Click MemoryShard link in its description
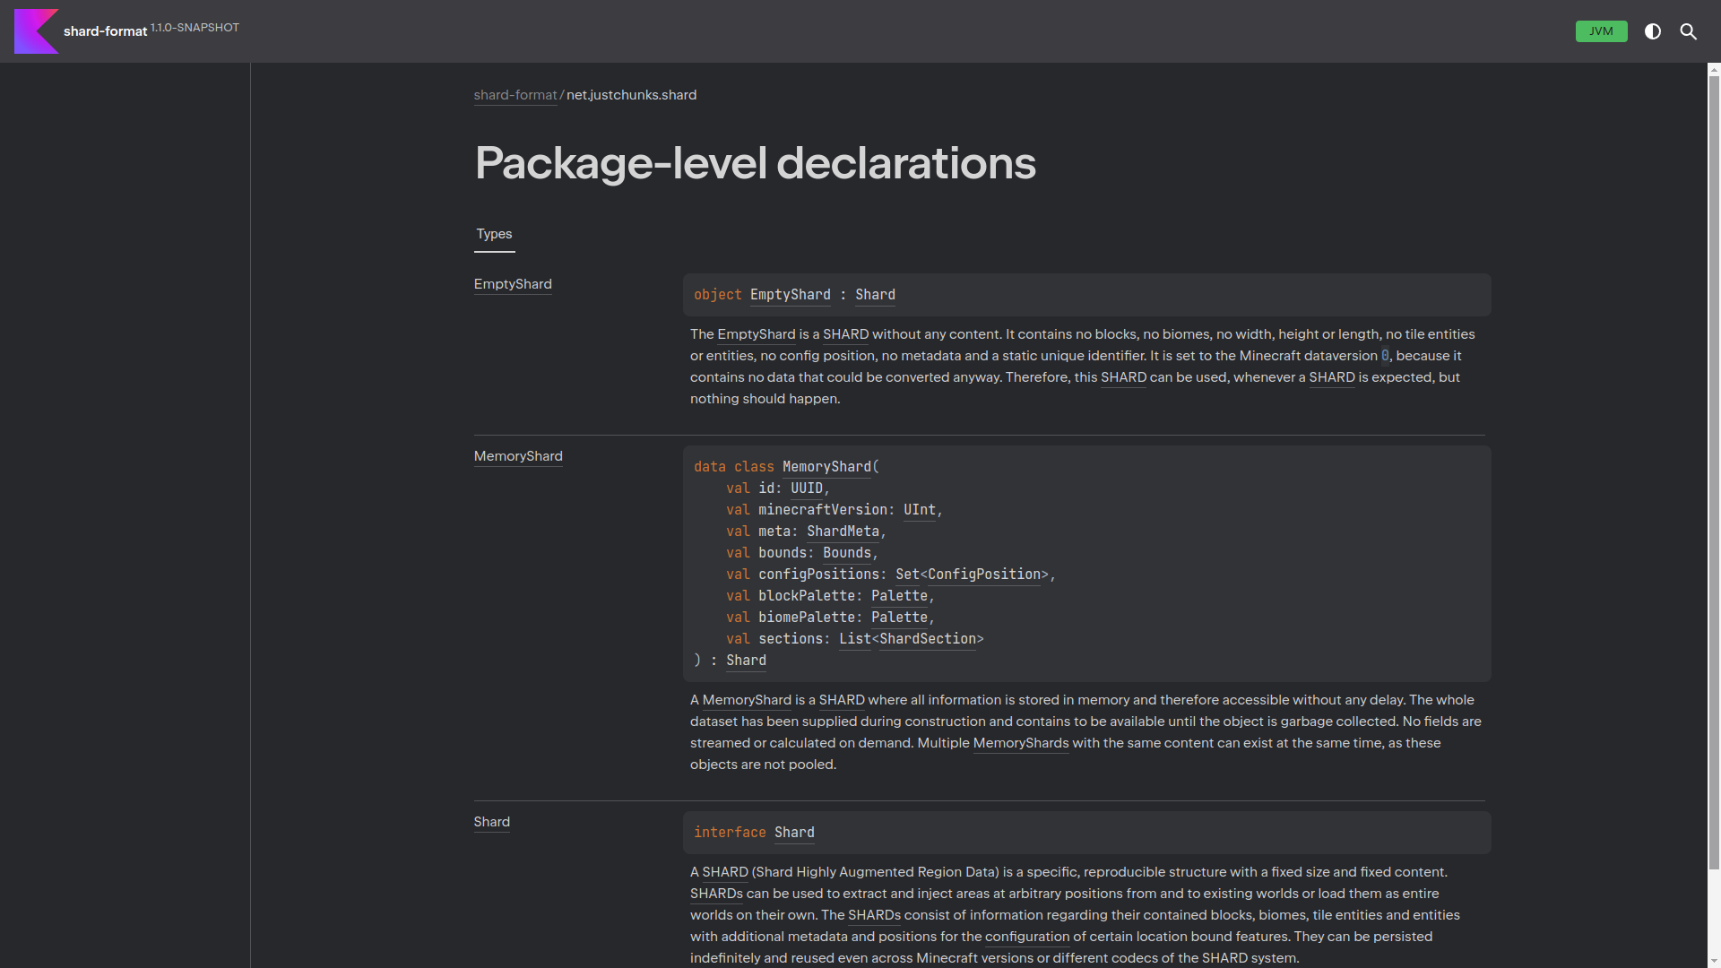Viewport: 1721px width, 968px height. tap(747, 700)
